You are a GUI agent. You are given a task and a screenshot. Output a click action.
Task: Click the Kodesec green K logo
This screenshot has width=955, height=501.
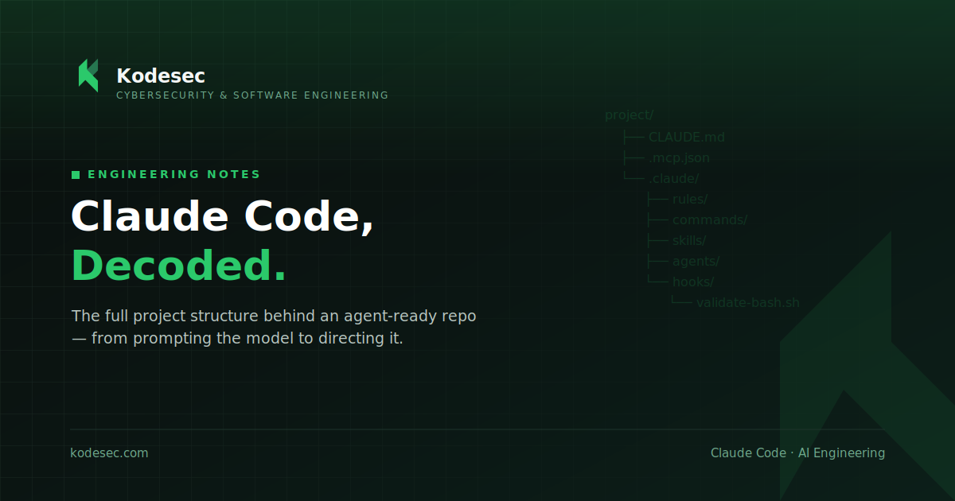point(88,76)
